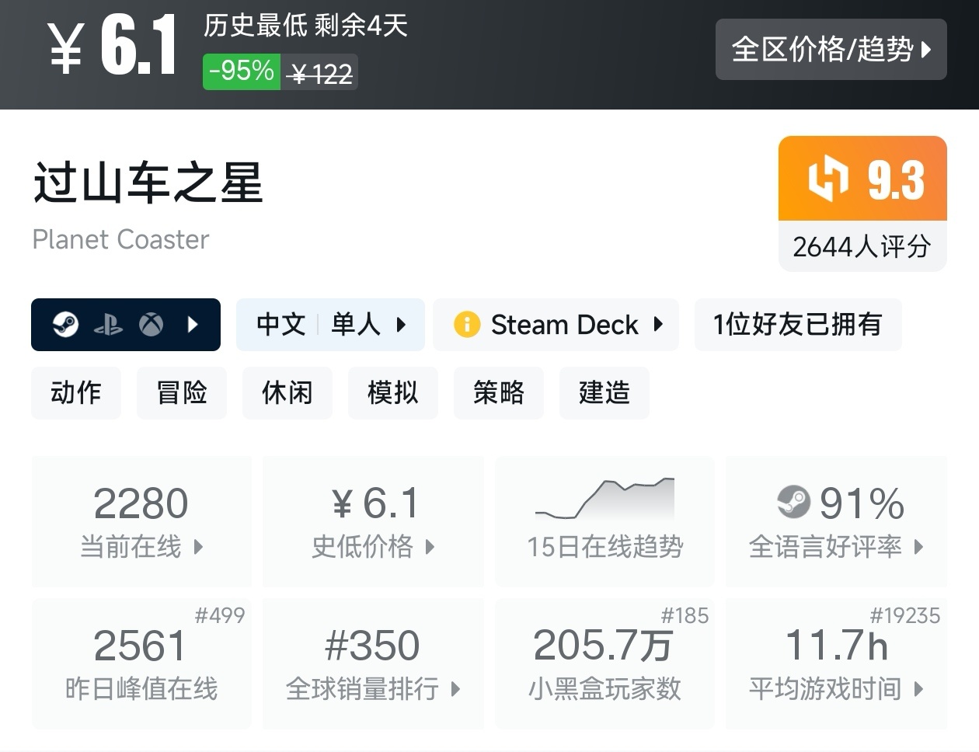Click the yellow Steam Deck info icon
This screenshot has height=752, width=979.
pyautogui.click(x=467, y=324)
